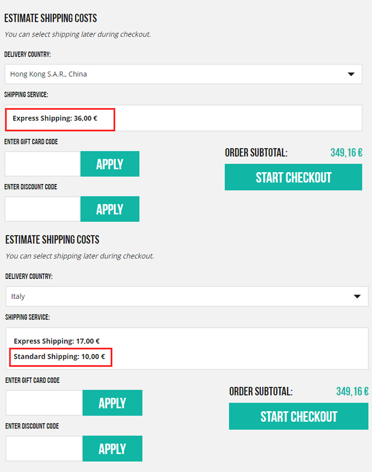
Task: Focus the discount code field under Hong Kong shipping
Action: click(x=42, y=209)
